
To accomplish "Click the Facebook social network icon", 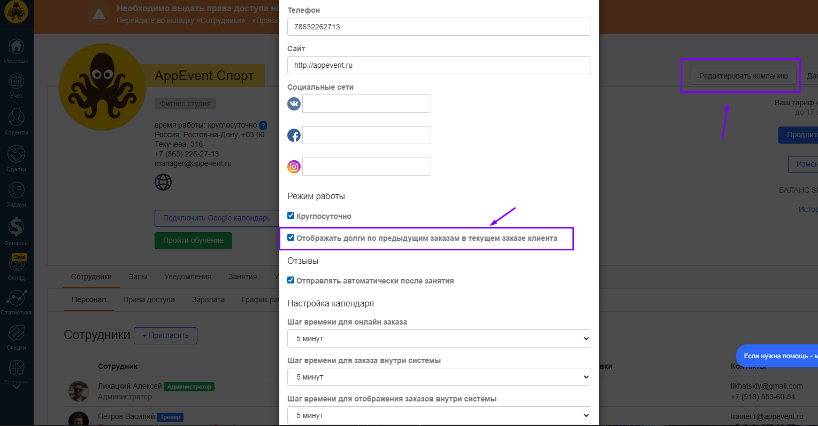I will [x=294, y=135].
